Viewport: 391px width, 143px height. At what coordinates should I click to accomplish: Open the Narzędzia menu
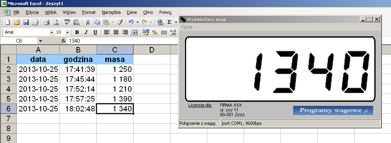[x=111, y=12]
